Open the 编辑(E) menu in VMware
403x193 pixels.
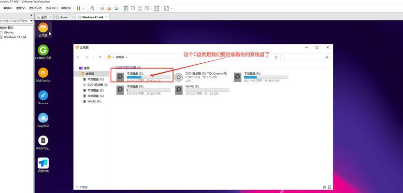pos(8,8)
